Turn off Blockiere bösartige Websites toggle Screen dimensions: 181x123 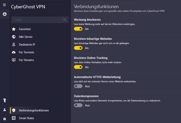click(x=78, y=48)
